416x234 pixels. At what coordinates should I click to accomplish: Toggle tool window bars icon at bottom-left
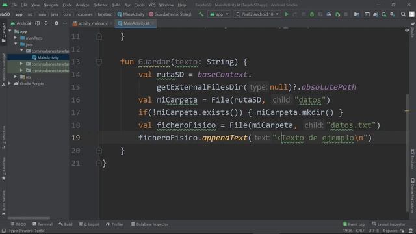[x=4, y=231]
